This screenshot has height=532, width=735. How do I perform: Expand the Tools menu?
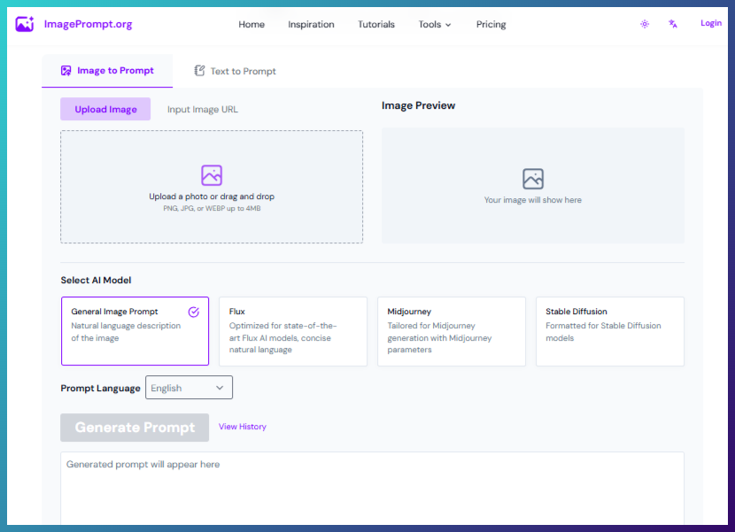tap(435, 25)
